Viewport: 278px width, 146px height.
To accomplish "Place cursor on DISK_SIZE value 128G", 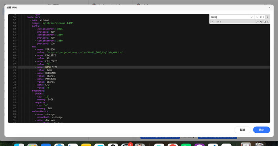I will [x=49, y=70].
